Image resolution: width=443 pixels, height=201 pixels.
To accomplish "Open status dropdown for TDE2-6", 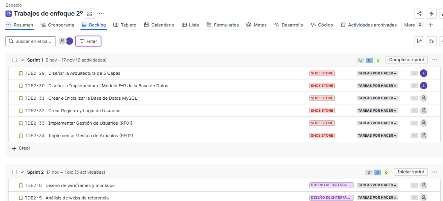I will 377,185.
